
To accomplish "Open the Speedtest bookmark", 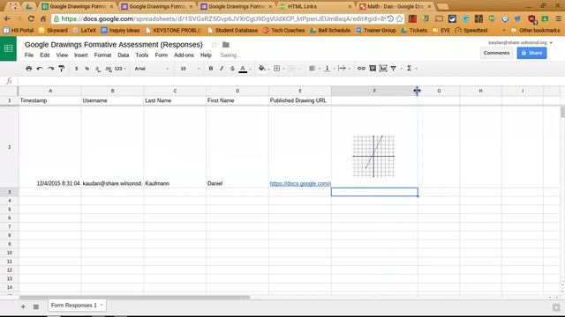I will coord(471,31).
